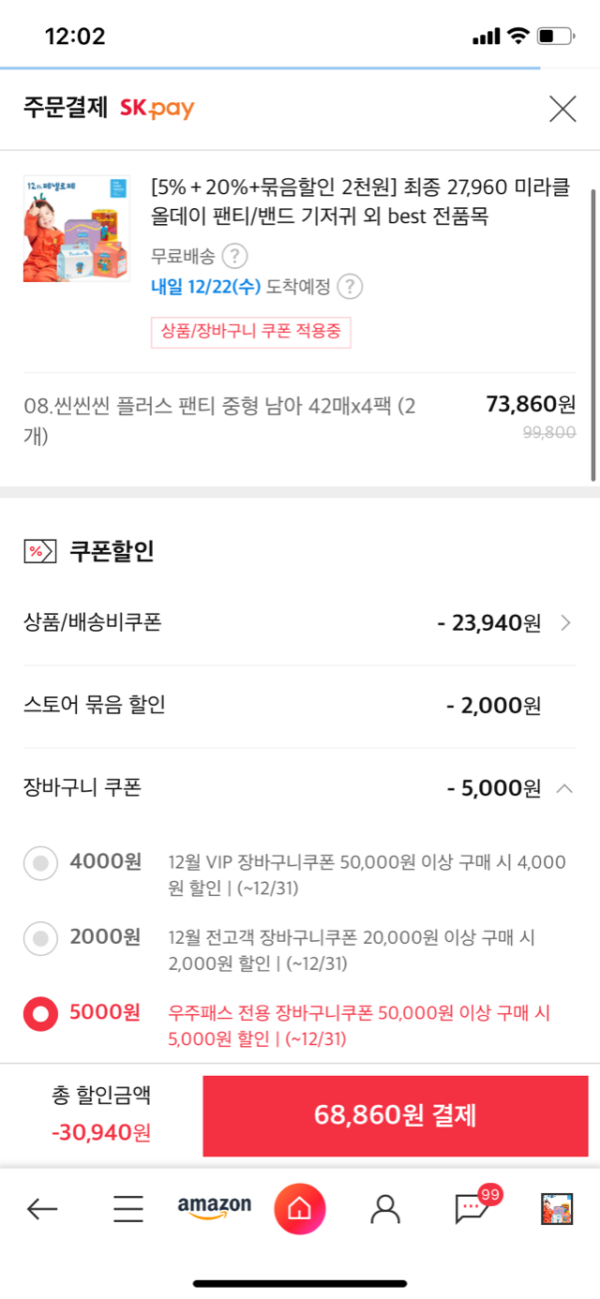Open 상품/배송비쿠폰 details chevron
This screenshot has height=1299, width=600.
pos(564,623)
